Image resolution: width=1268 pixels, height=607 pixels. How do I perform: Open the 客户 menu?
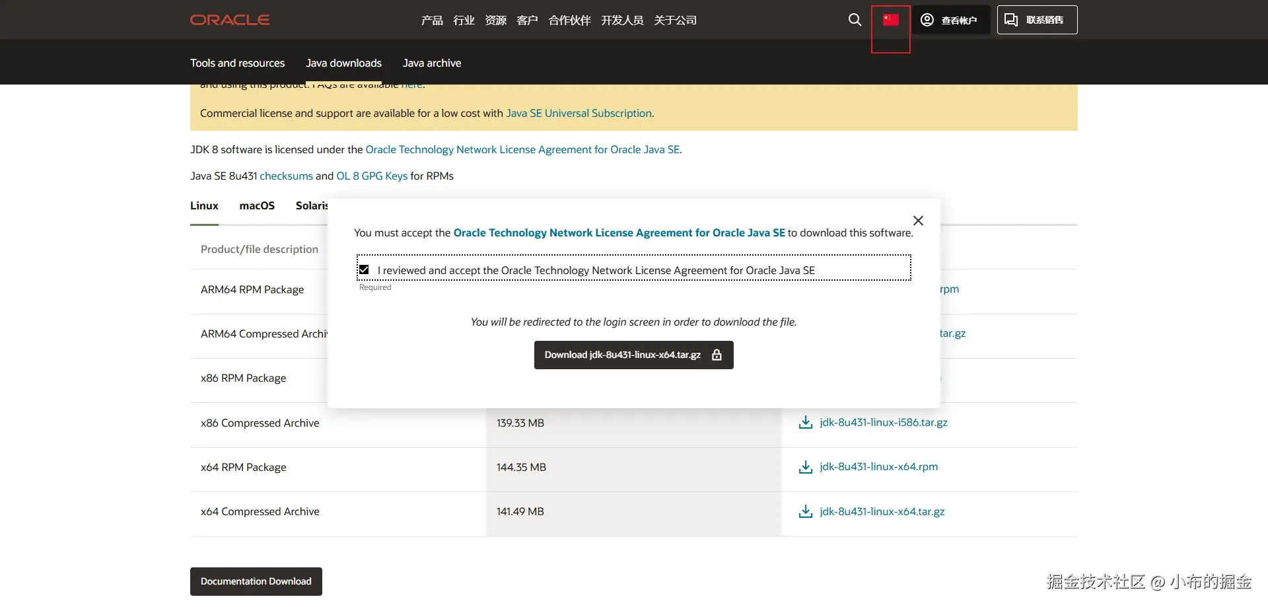(528, 20)
